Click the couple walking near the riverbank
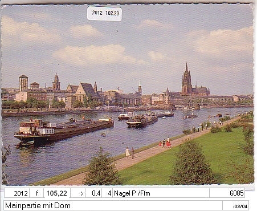The width and height of the screenshot is (257, 211). tap(130, 152)
